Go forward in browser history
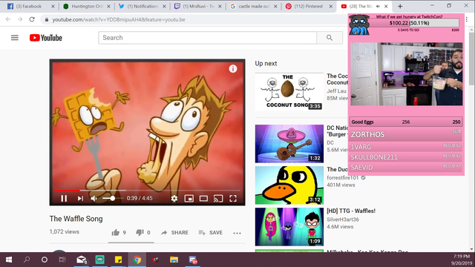 (x=20, y=19)
